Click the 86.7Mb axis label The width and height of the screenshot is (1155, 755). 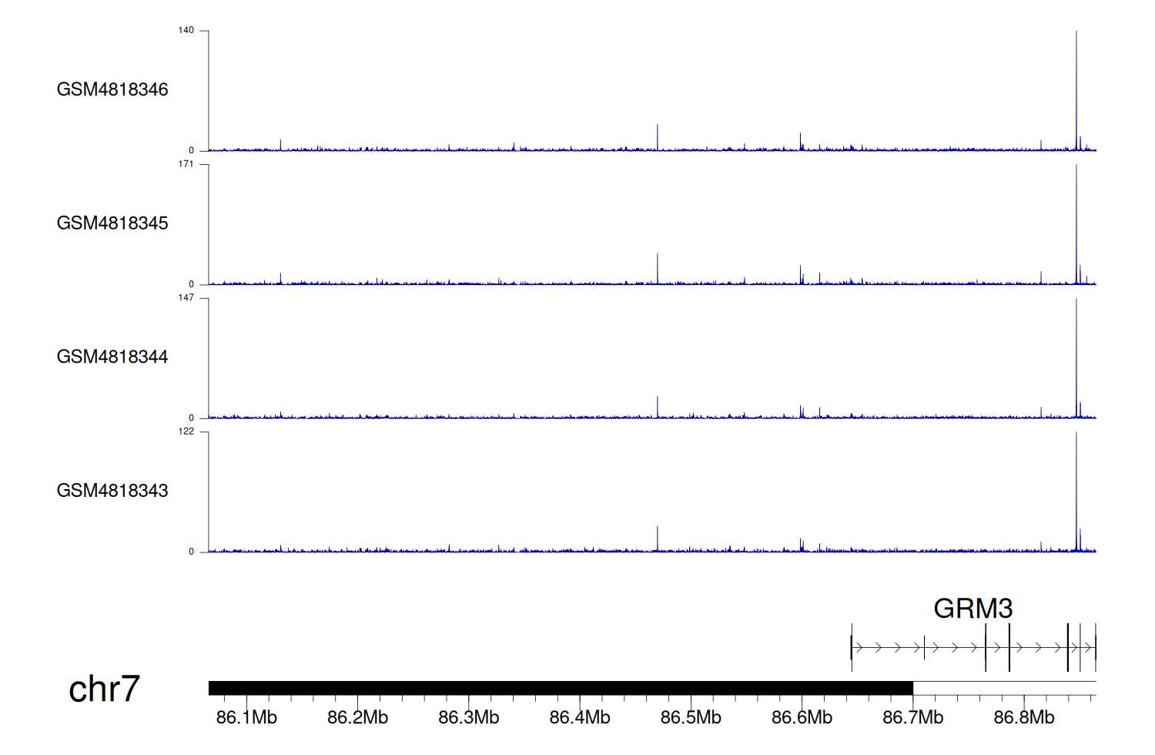pyautogui.click(x=912, y=717)
